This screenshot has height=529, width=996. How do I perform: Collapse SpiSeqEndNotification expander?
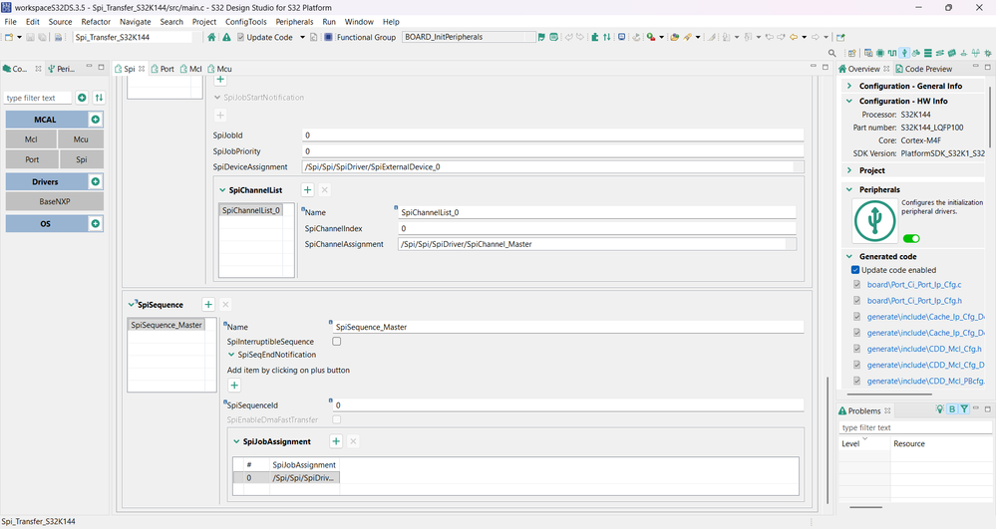pyautogui.click(x=231, y=355)
